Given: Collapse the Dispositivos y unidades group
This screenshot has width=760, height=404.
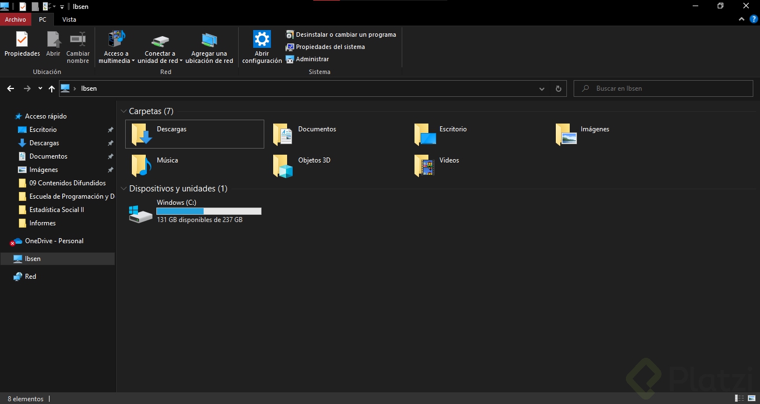Looking at the screenshot, I should [124, 189].
